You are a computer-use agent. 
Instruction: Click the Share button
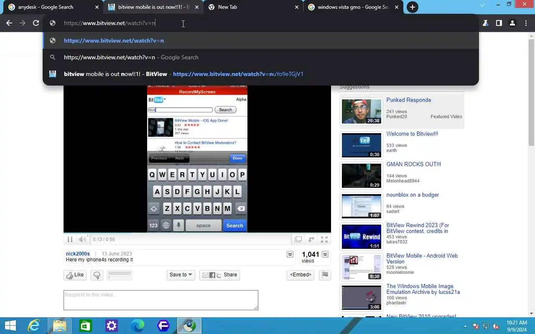tap(220, 275)
